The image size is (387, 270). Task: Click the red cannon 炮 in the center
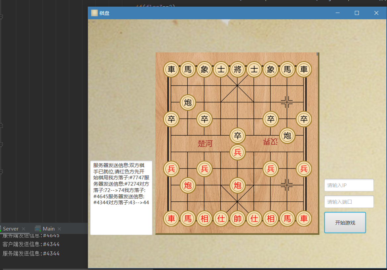pos(238,185)
